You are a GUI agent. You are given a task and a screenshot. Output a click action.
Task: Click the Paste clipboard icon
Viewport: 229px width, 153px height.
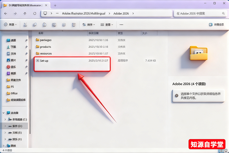(x=45, y=25)
